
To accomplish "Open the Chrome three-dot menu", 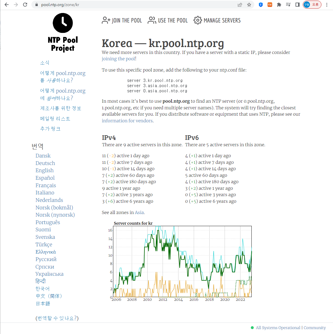I will tap(327, 5).
